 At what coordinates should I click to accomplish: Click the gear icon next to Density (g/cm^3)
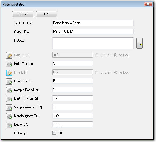(x=9, y=116)
